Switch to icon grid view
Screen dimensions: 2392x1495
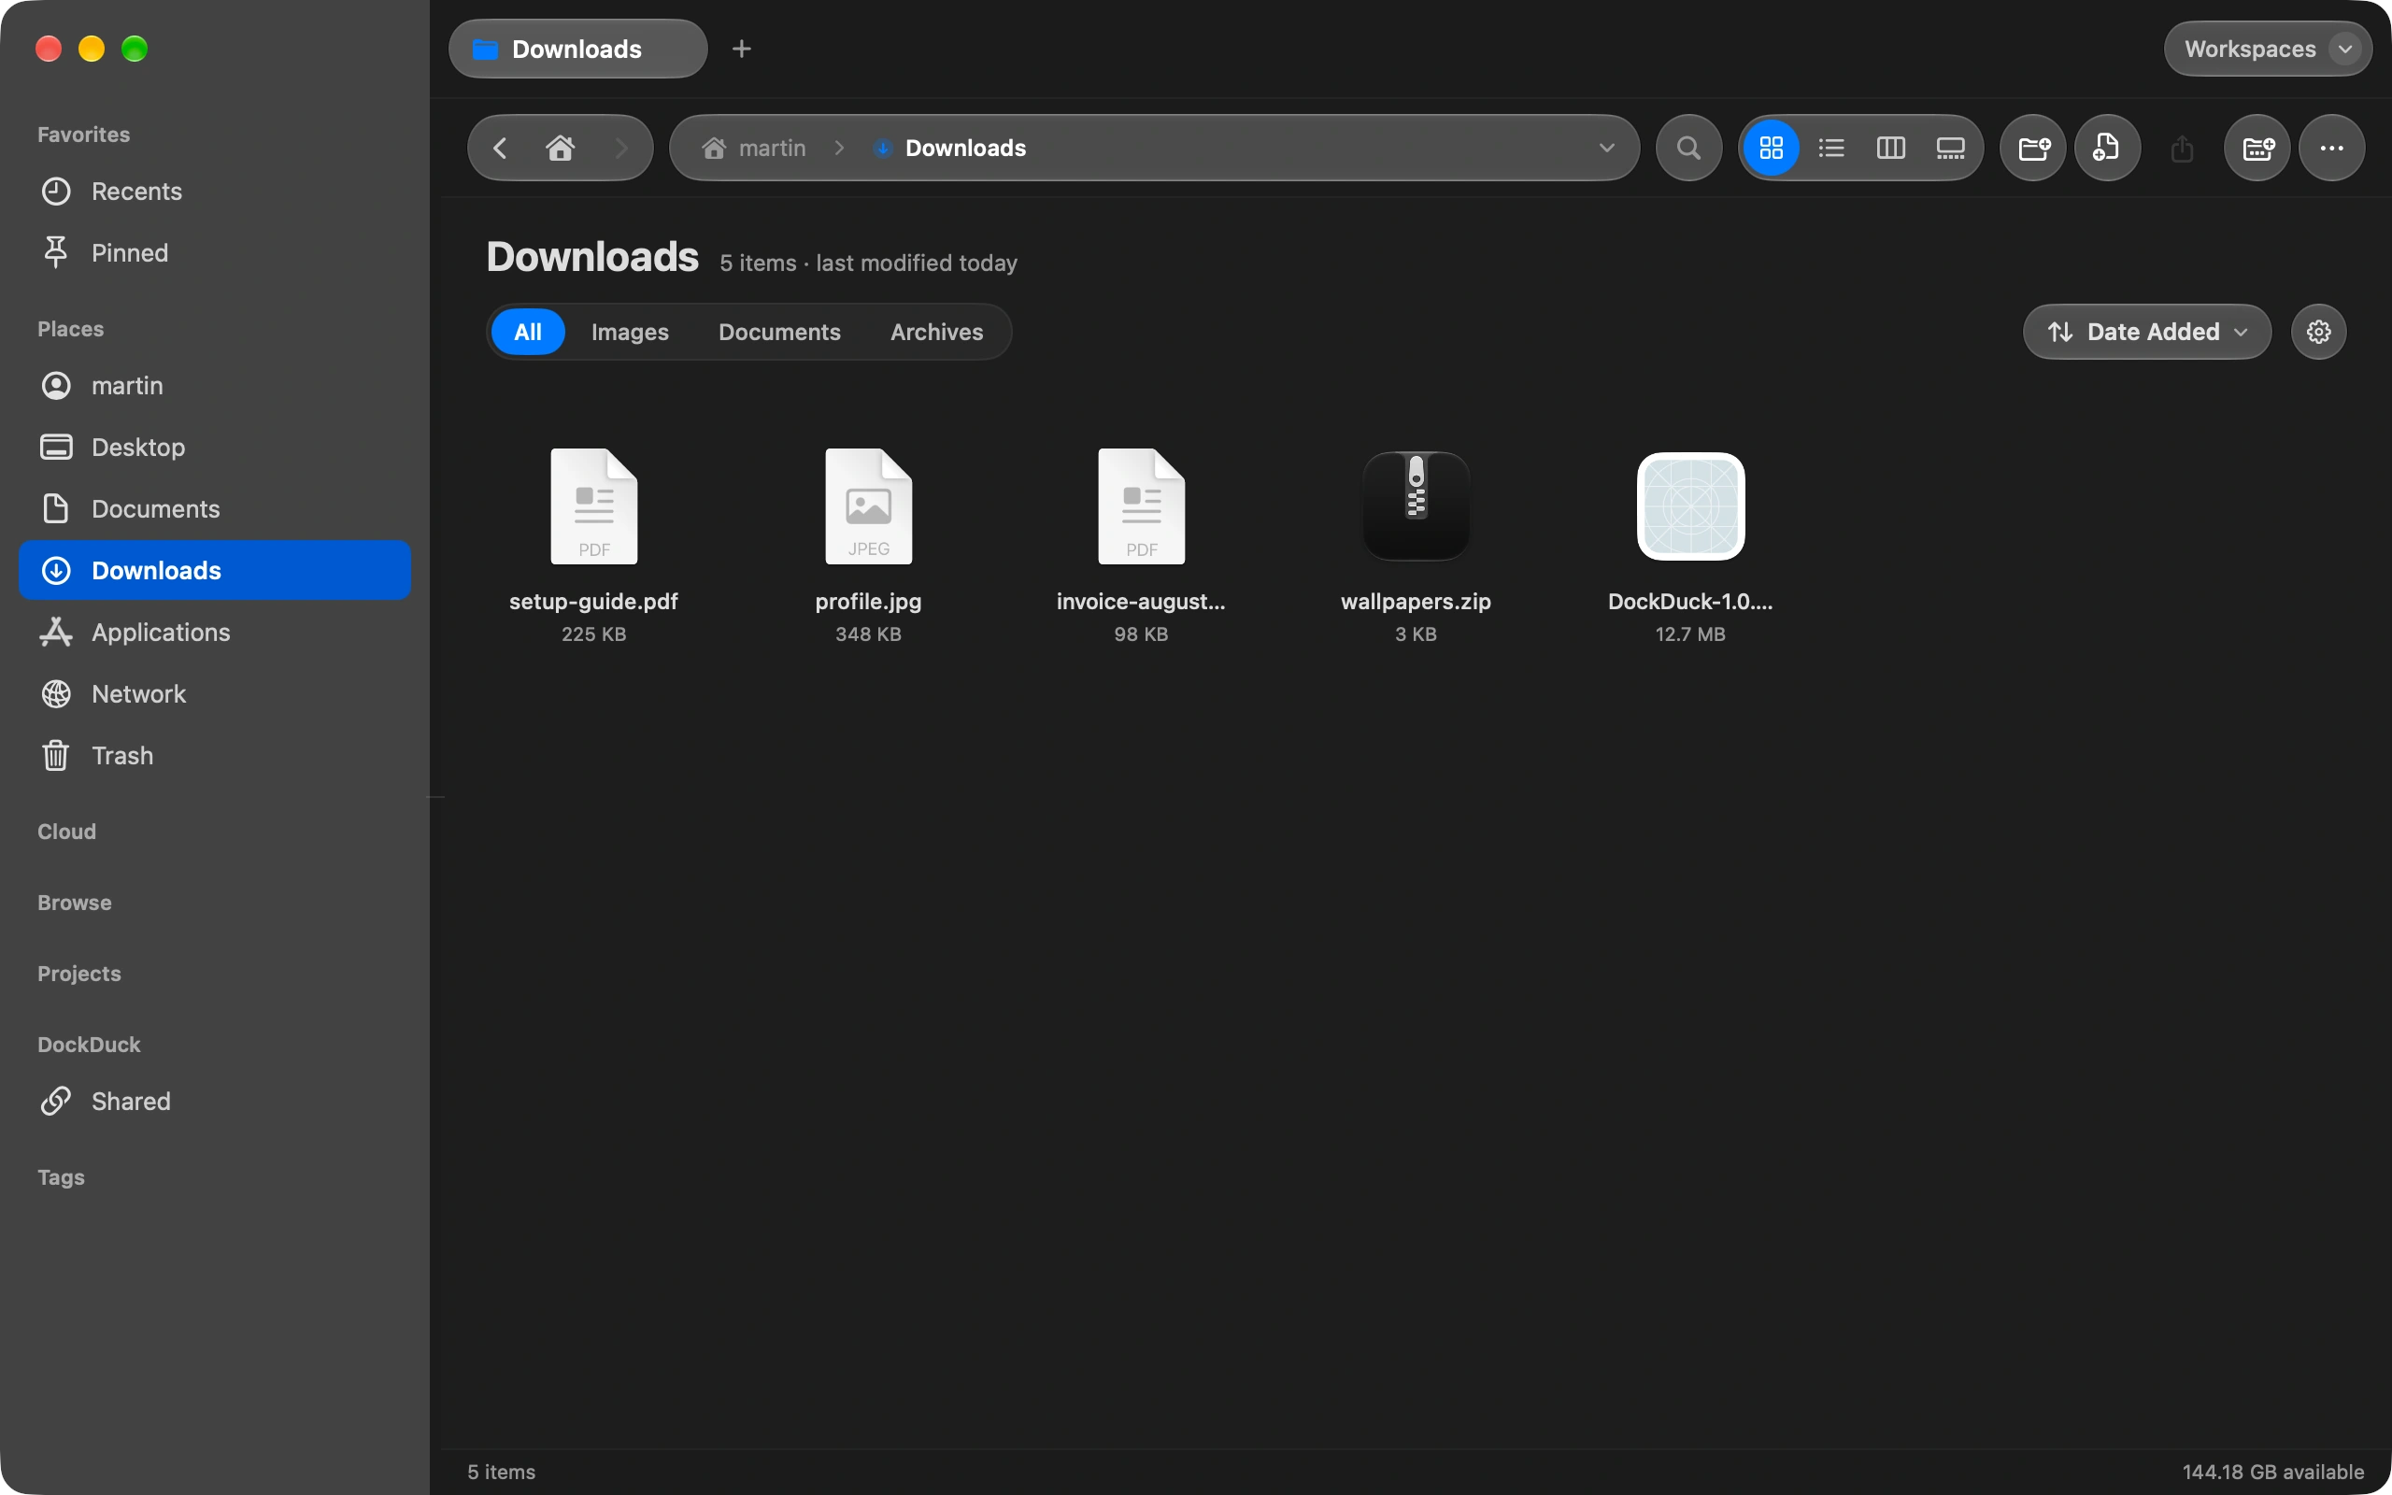pyautogui.click(x=1772, y=149)
